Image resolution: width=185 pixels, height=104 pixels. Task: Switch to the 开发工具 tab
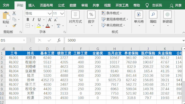[122, 5]
